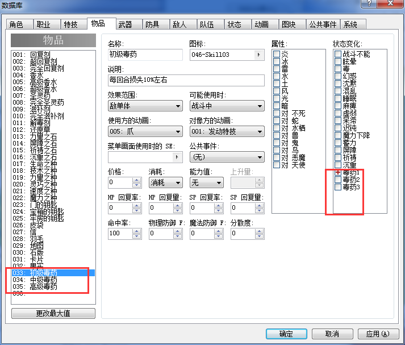Open the 公共事件 tab
The image size is (405, 345).
tap(323, 24)
